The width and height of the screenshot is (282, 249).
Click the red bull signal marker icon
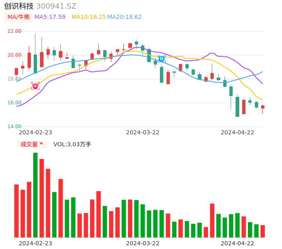[35, 86]
